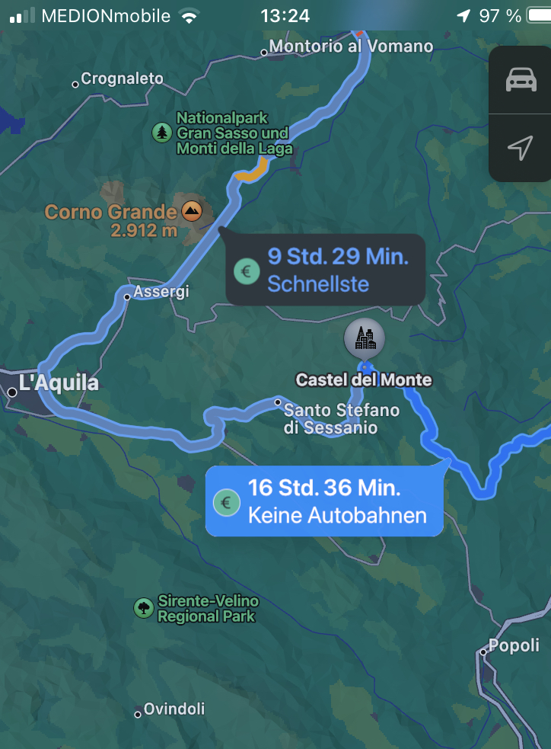Tap the Montorio al Vomano label
Image resolution: width=551 pixels, height=749 pixels.
(x=351, y=46)
